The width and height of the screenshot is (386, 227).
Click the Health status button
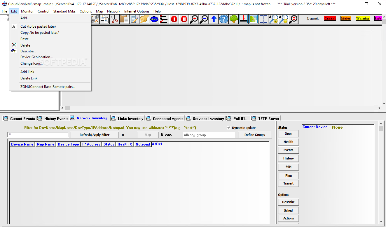pos(288,142)
